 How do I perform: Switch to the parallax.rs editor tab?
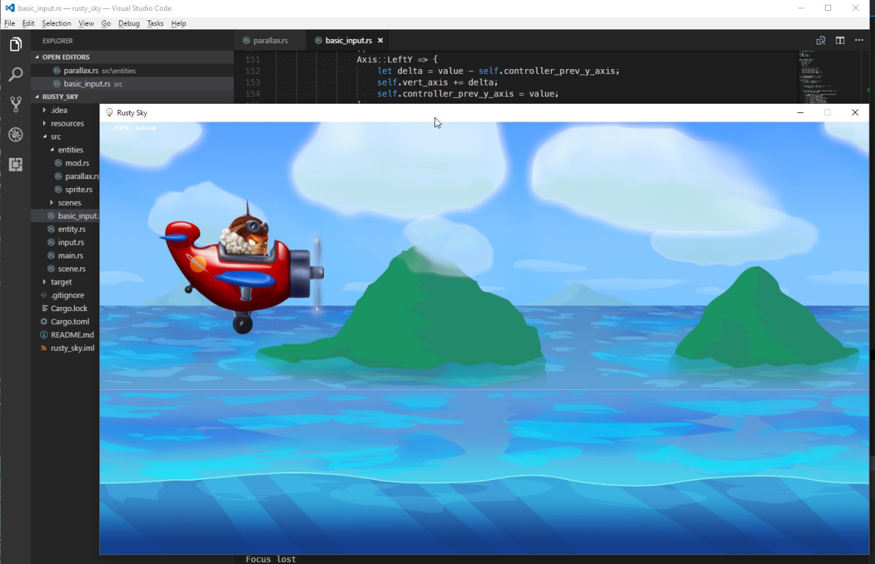point(270,40)
